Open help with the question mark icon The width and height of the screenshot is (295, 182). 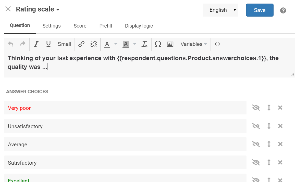tap(283, 10)
